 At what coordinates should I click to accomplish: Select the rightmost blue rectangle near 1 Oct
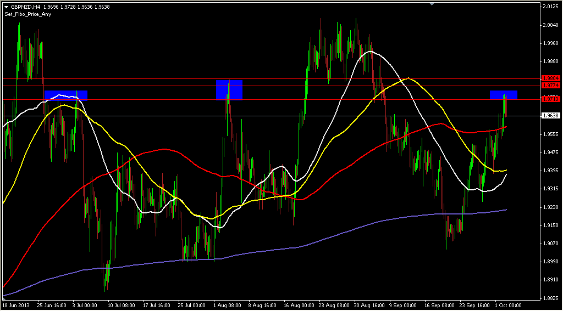(x=504, y=95)
